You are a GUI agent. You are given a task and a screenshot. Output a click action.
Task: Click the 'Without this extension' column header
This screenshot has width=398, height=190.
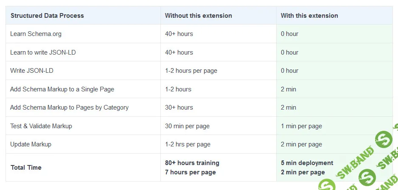pos(198,16)
